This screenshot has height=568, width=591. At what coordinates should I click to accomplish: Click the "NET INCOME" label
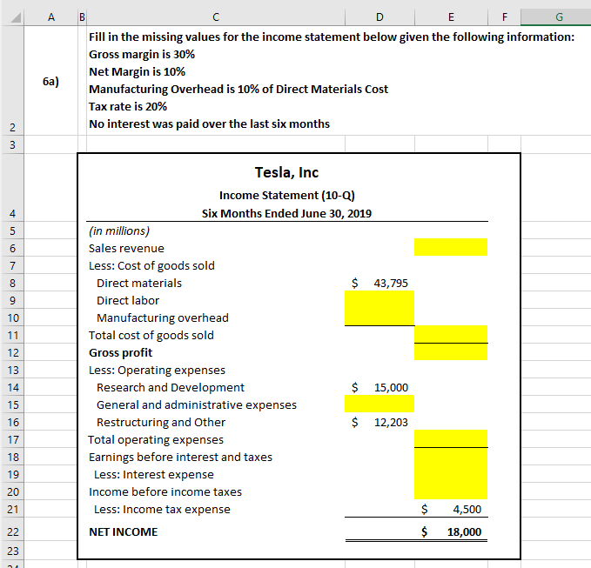point(124,531)
